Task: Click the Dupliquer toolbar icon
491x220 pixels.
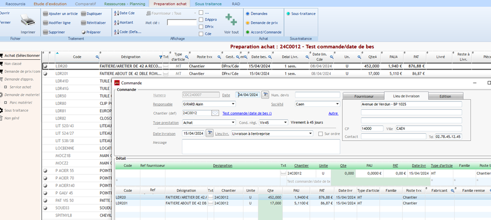Action: pyautogui.click(x=83, y=14)
